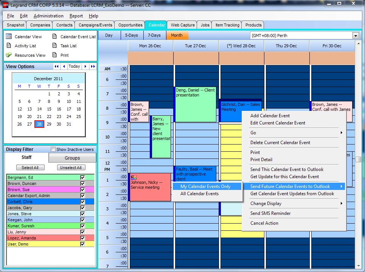Uncheck the Bergmann, Ed staff checkbox
365x272 pixels.
click(x=82, y=177)
